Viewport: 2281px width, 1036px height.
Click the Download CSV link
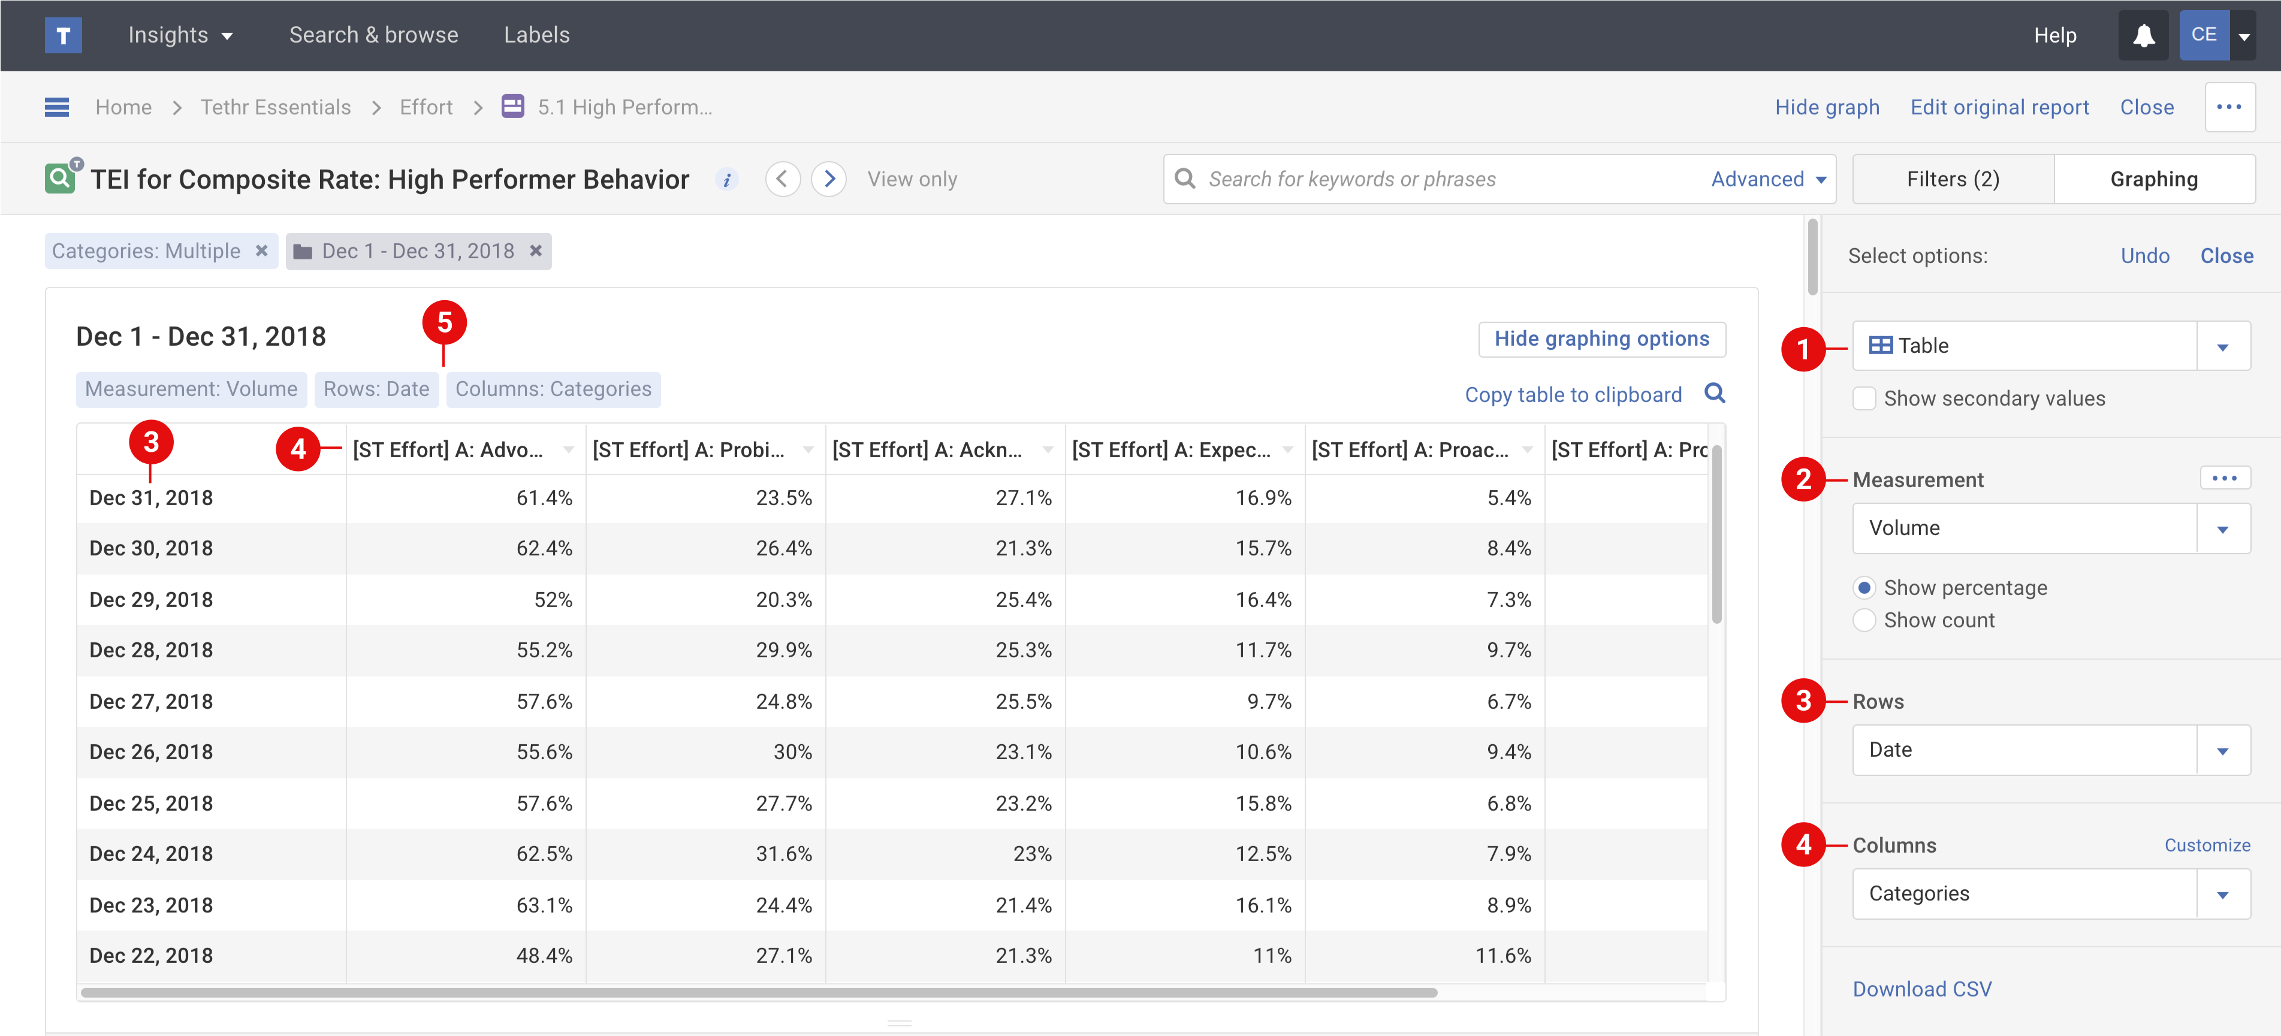1921,989
